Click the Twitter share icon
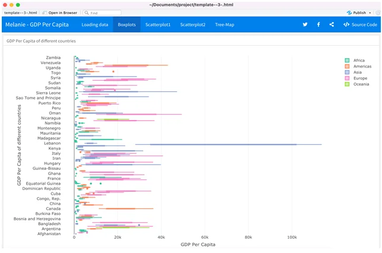382x253 pixels. click(305, 24)
